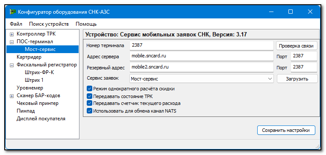Click the Резервный адрес input field
326x155 pixels.
click(202, 68)
